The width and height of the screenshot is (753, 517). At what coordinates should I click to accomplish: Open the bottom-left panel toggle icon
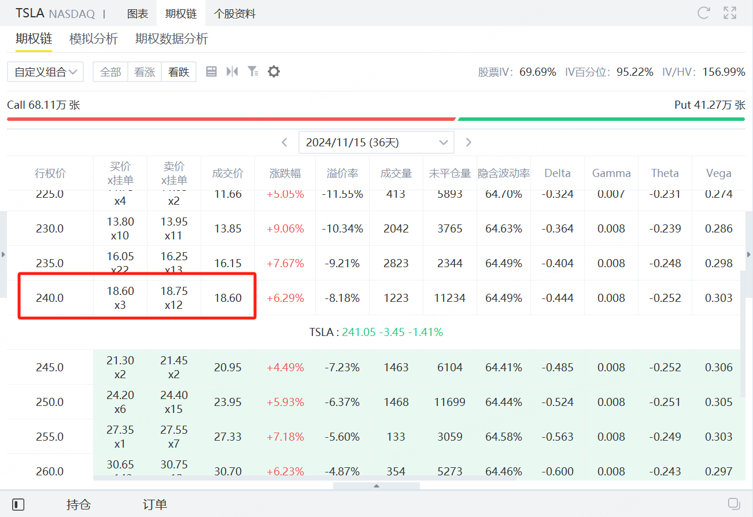[17, 504]
